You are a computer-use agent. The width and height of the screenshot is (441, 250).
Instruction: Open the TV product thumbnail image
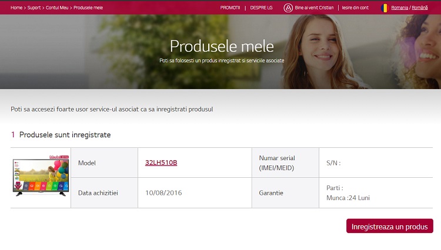[x=41, y=177]
